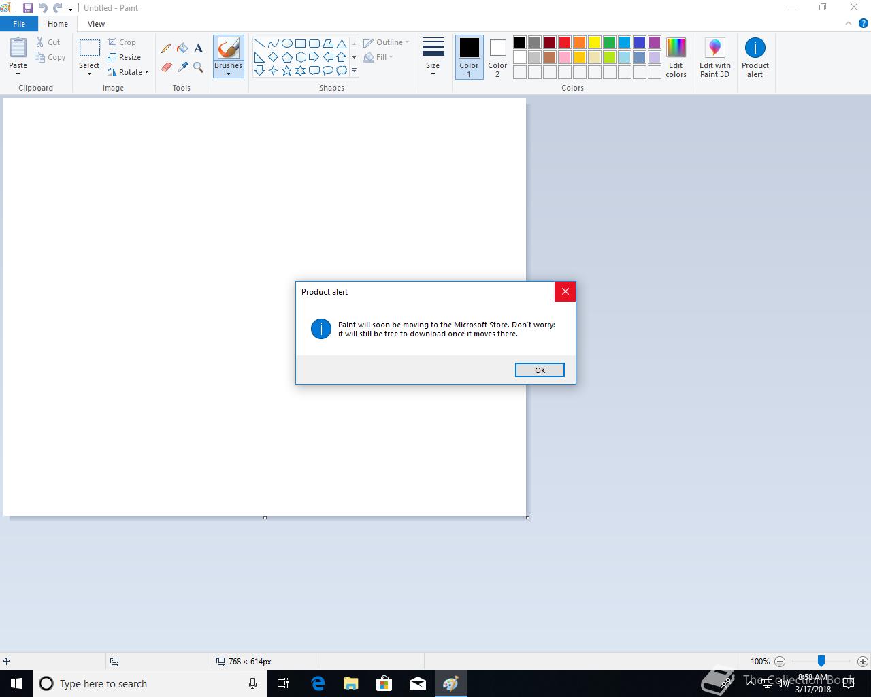Screen dimensions: 871x697
Task: Select the Pencil tool
Action: point(166,48)
